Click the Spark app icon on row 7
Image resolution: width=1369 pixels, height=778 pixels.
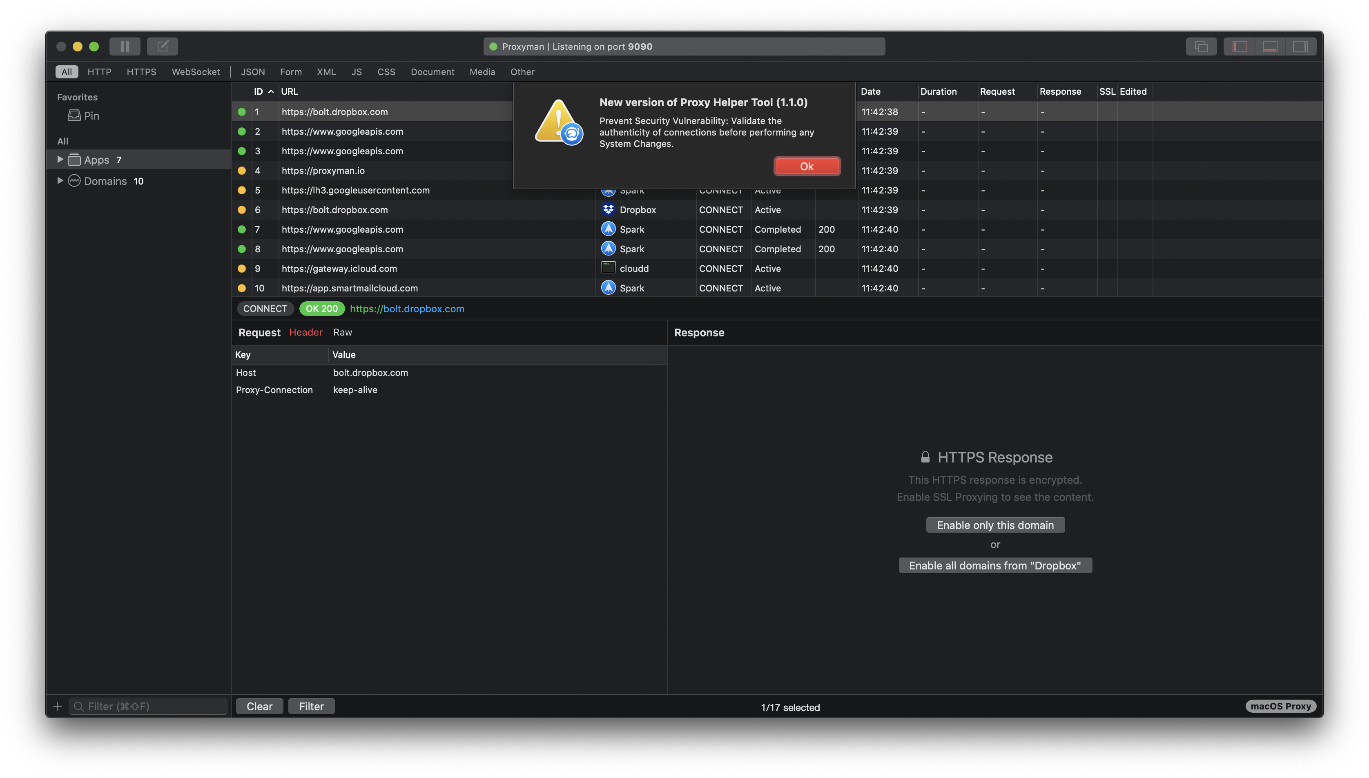608,229
